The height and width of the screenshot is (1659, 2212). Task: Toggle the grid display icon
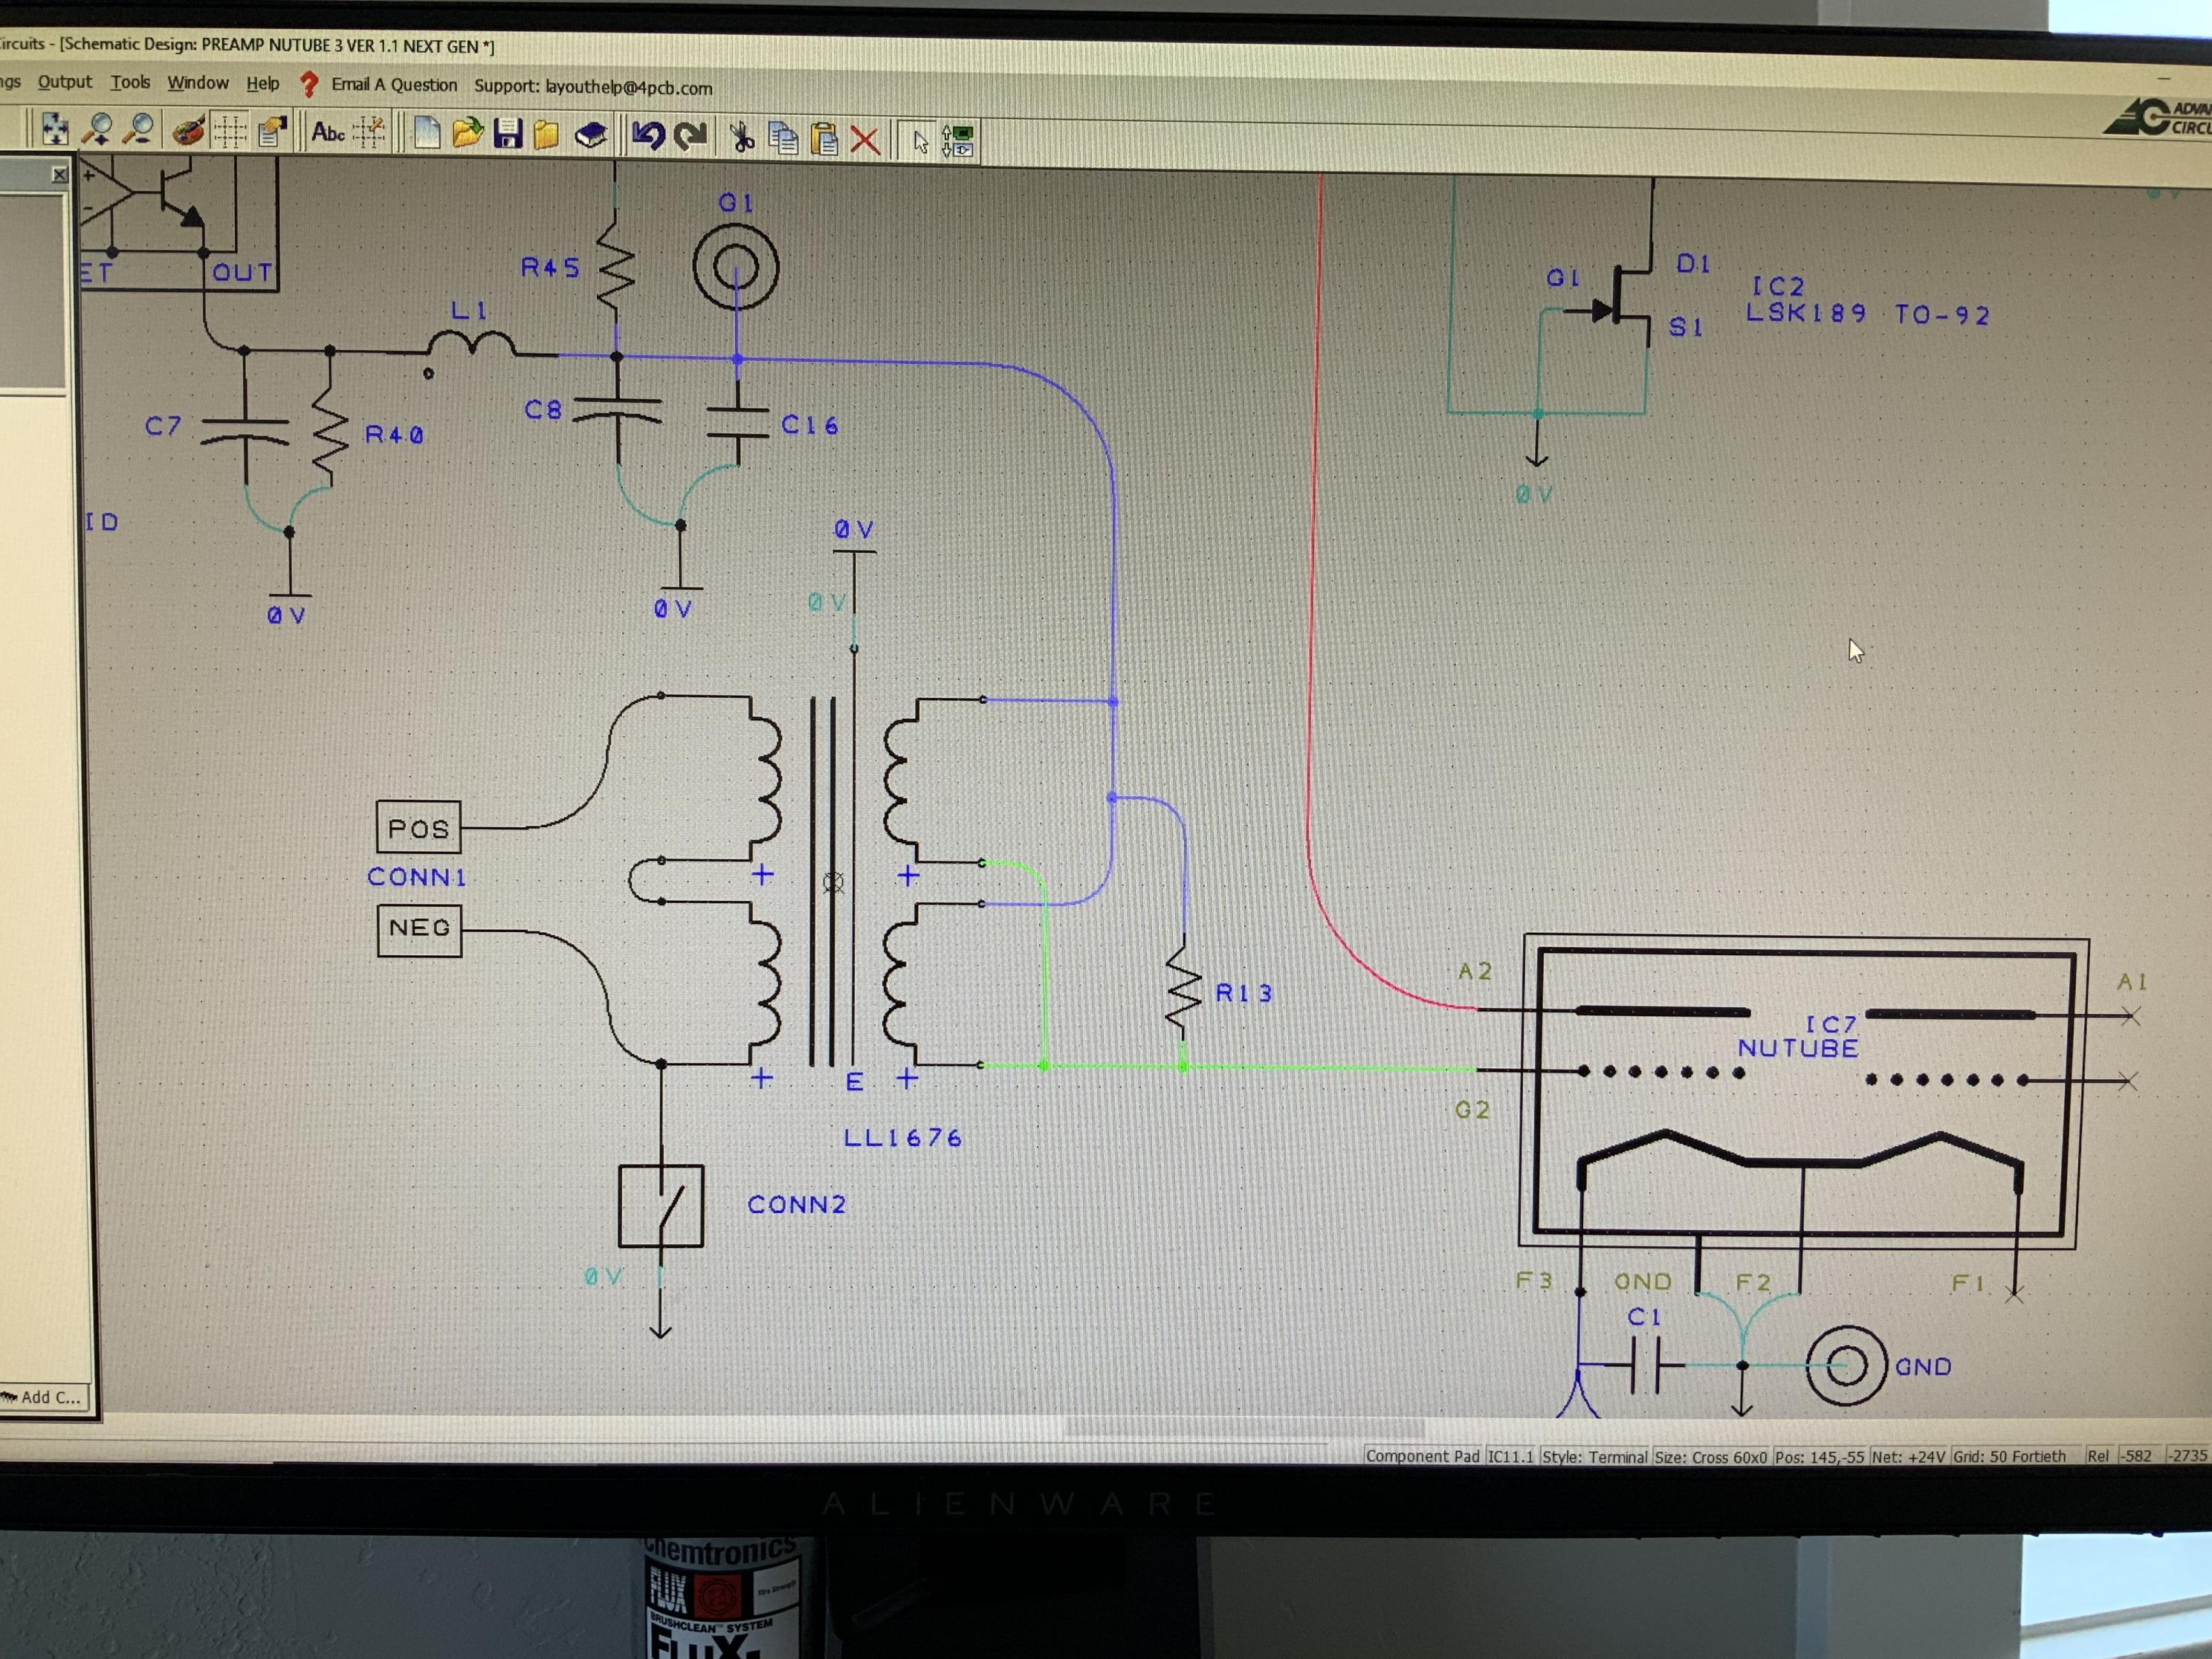[230, 131]
